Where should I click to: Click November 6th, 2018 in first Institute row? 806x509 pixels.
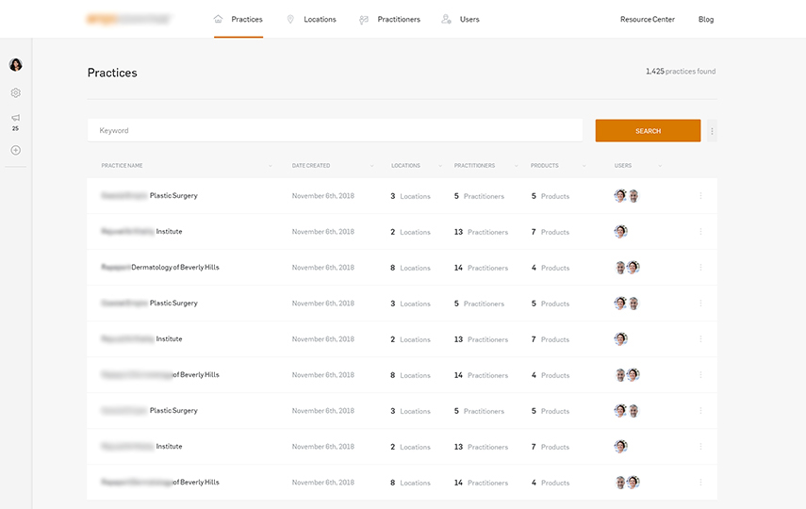pos(322,232)
